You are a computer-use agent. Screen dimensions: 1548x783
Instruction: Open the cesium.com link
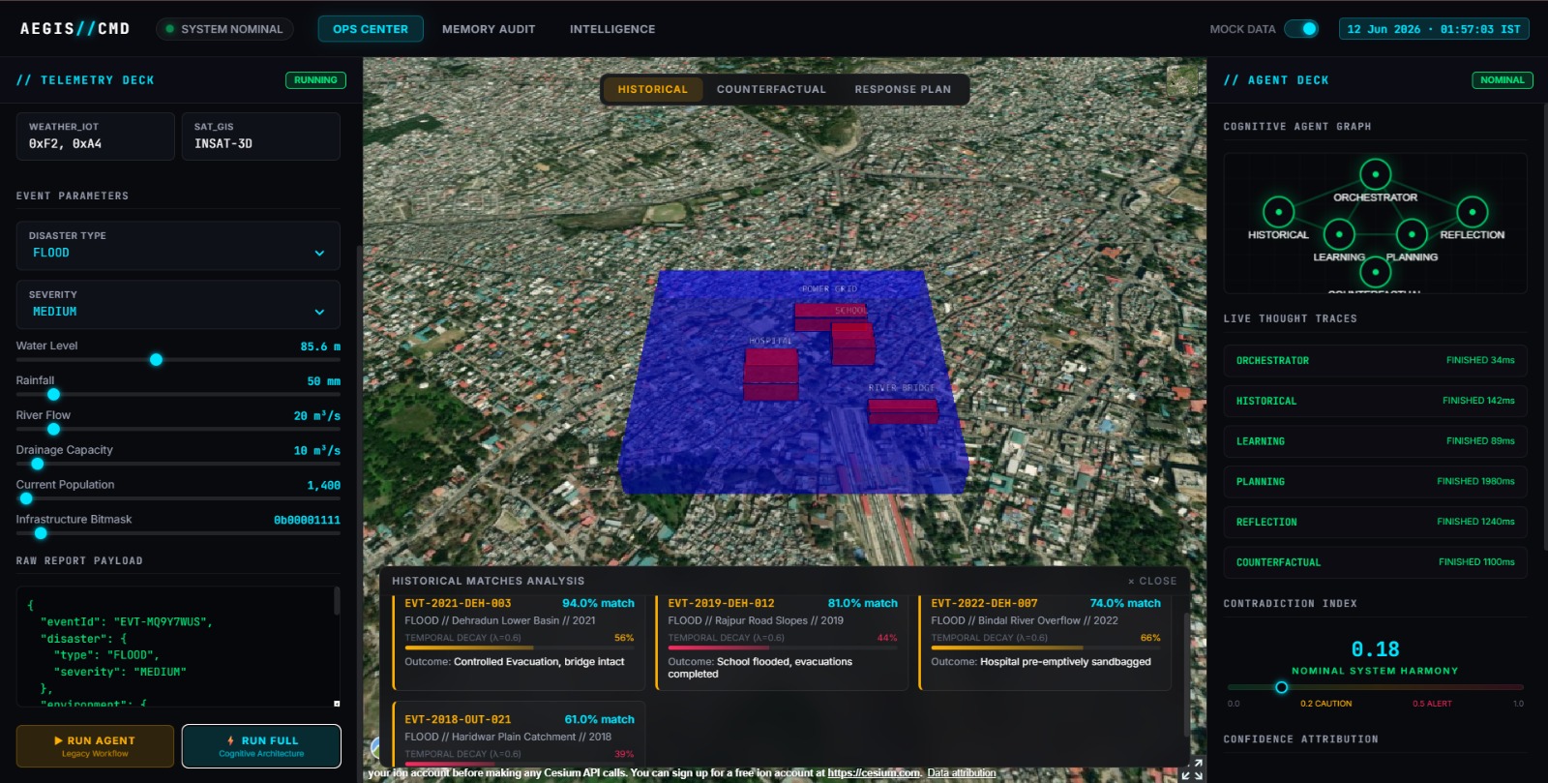coord(874,773)
